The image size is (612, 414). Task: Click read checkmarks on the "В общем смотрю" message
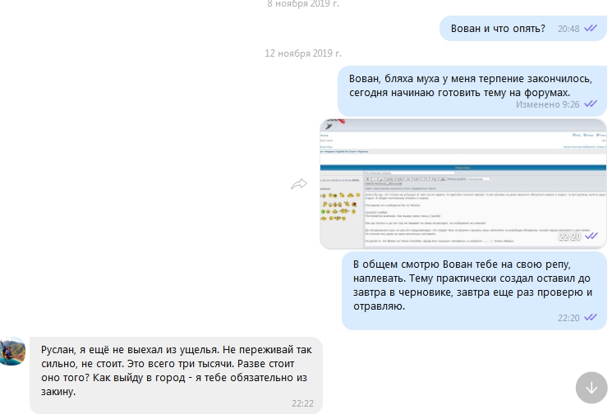pos(591,317)
